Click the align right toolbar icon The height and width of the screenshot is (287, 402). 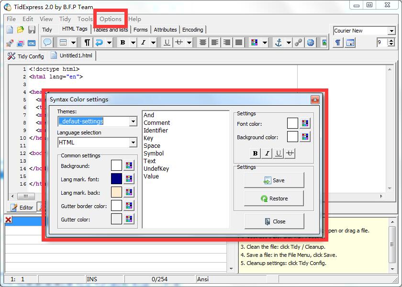[227, 42]
